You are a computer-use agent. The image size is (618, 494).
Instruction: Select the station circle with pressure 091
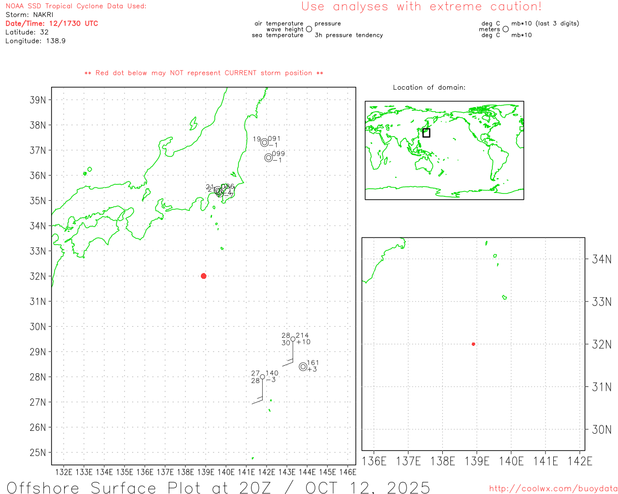(x=265, y=142)
